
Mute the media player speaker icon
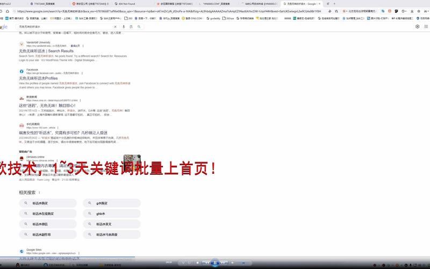[233, 263]
